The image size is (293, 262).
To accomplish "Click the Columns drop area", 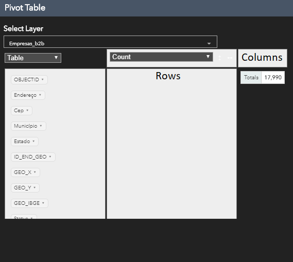I will pos(263,58).
